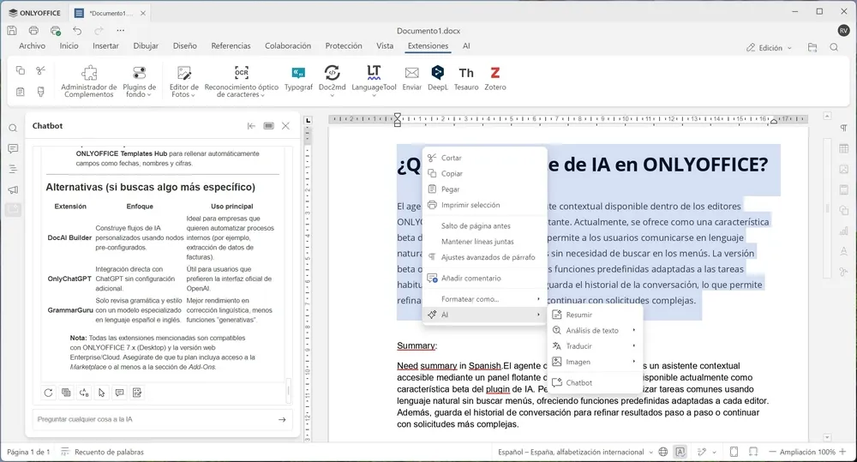Open paragraph settings in right sidebar
This screenshot has height=462, width=857.
pos(844,128)
